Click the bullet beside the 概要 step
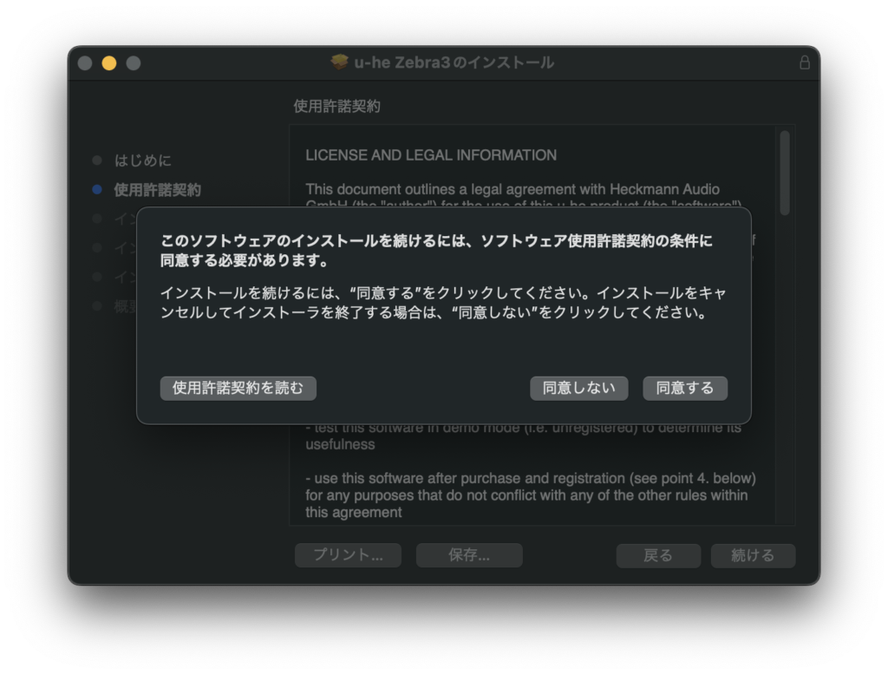The image size is (888, 675). (x=97, y=306)
